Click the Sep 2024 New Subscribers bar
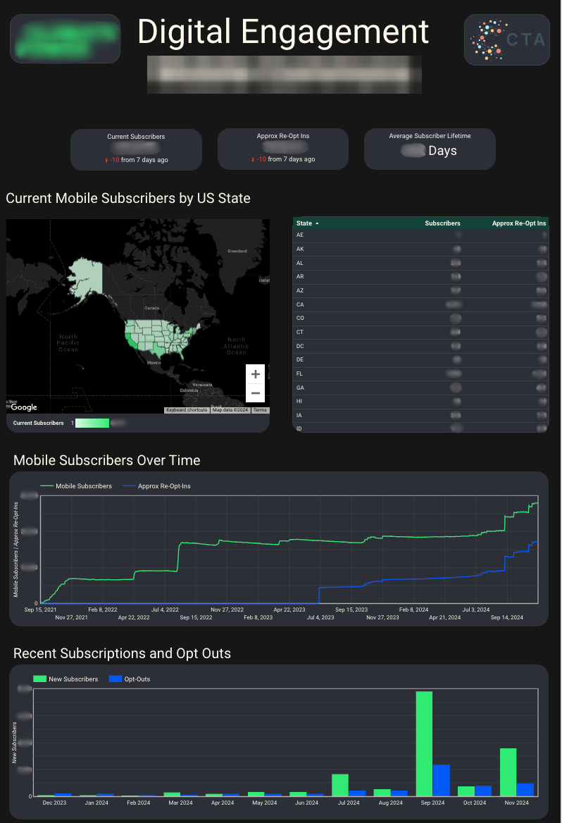 (424, 743)
